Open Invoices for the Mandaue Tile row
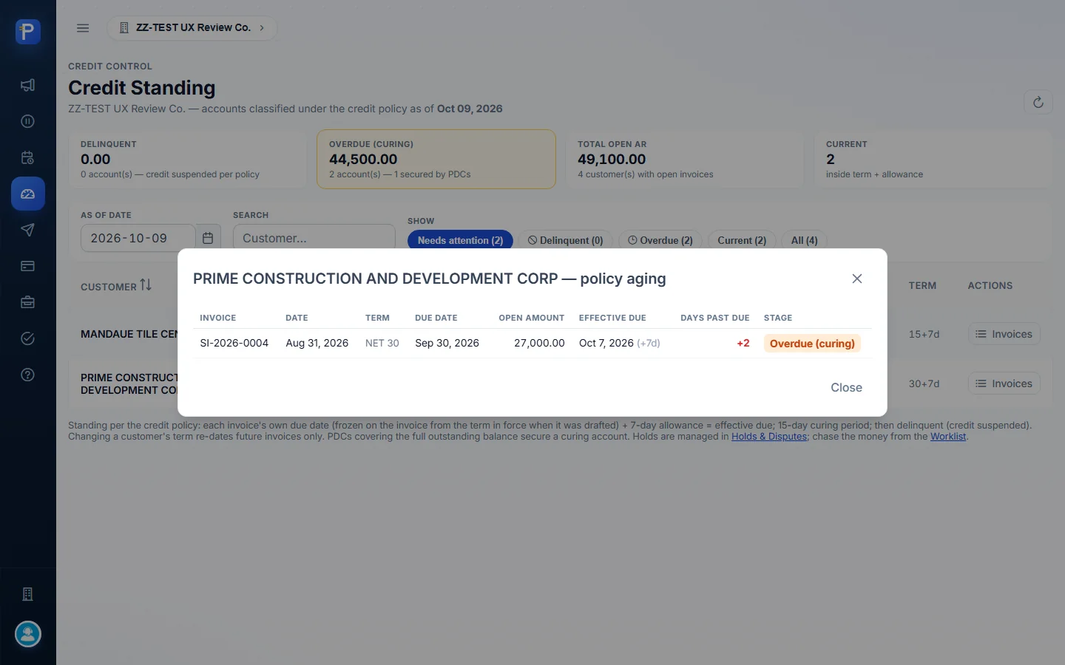1065x665 pixels. [x=1004, y=334]
